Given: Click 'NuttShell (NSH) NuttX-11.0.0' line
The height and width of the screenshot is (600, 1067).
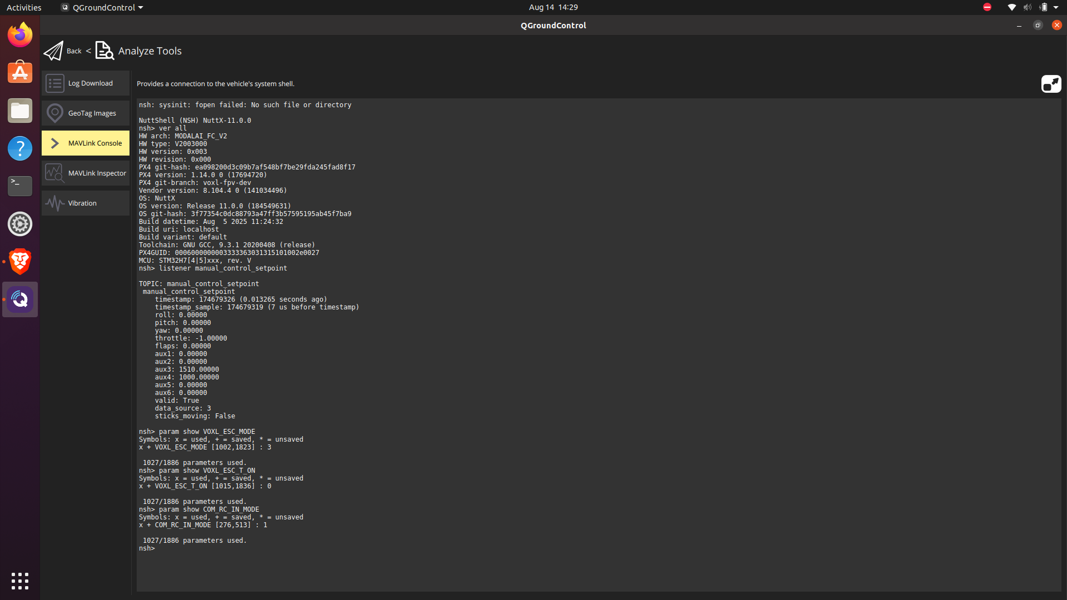Looking at the screenshot, I should [x=195, y=121].
